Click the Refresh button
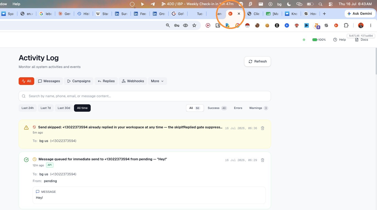Image resolution: width=377 pixels, height=210 pixels. [x=258, y=61]
